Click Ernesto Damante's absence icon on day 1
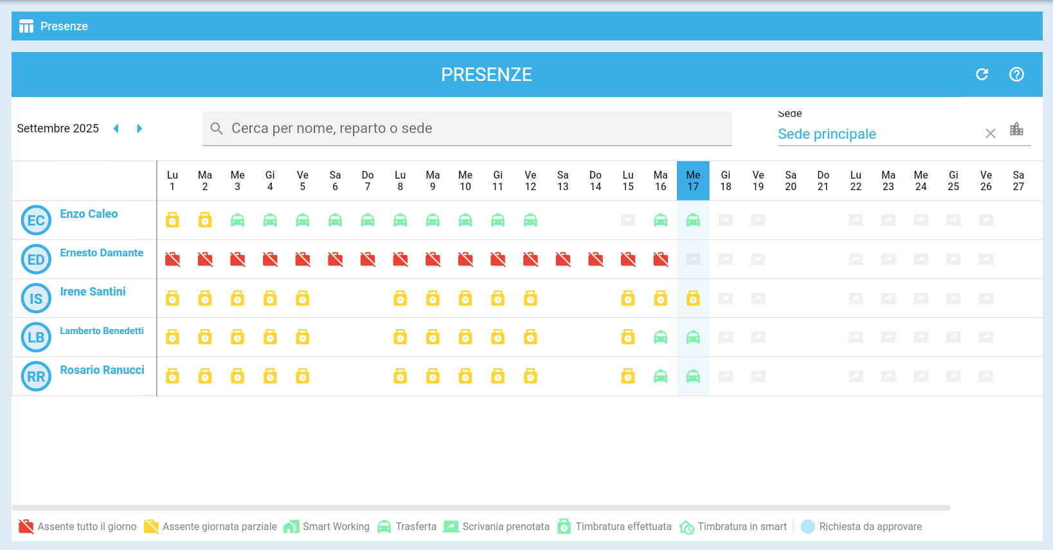Screen dimensions: 1053x550 [172, 260]
